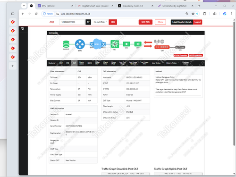This screenshot has height=177, width=236.
Task: Select the ODP node in topology
Action: [138, 44]
